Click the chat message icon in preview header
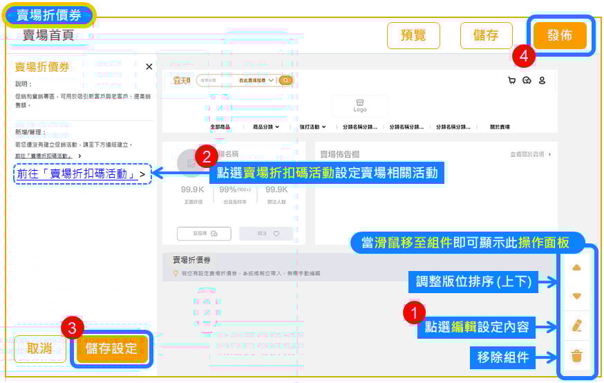 (x=527, y=80)
